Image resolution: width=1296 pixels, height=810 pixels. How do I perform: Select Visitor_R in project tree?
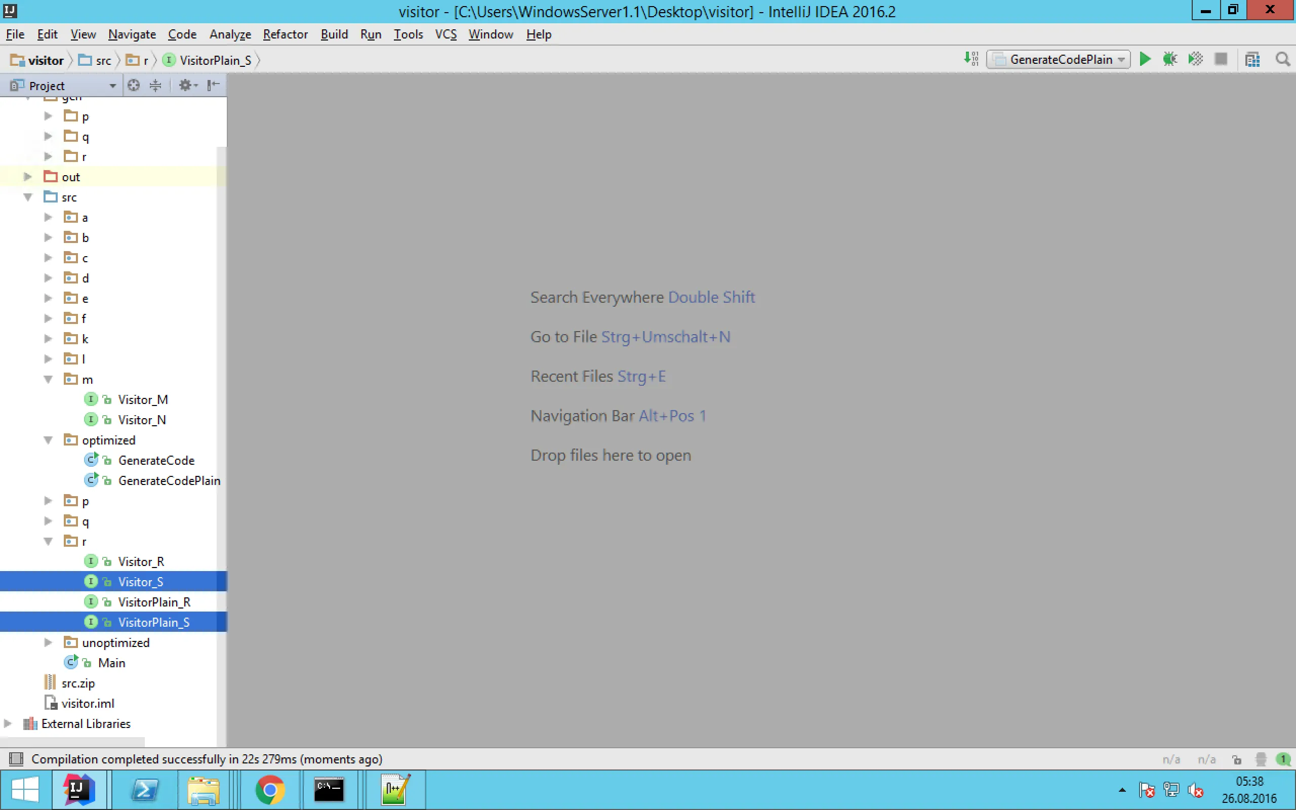[141, 561]
